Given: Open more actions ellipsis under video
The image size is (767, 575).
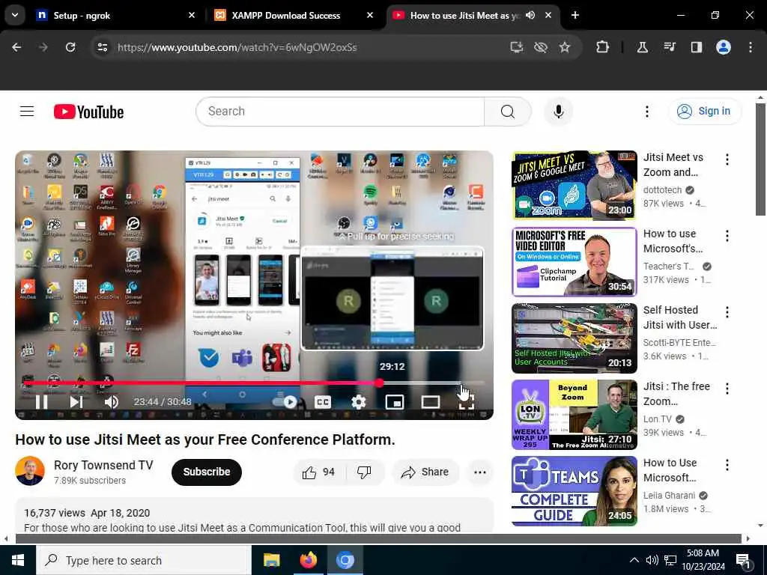Looking at the screenshot, I should click(x=480, y=472).
